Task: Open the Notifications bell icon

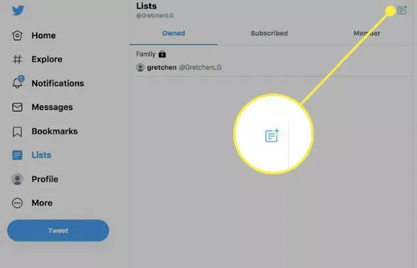Action: pos(18,82)
